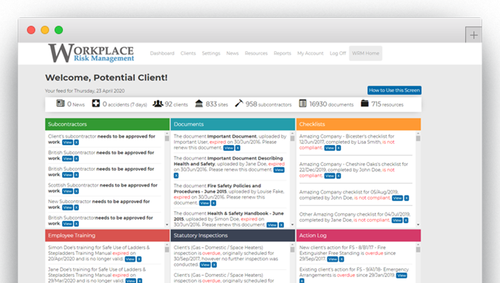Viewport: 500px width, 283px height.
Task: Click the new tab plus button
Action: [473, 35]
